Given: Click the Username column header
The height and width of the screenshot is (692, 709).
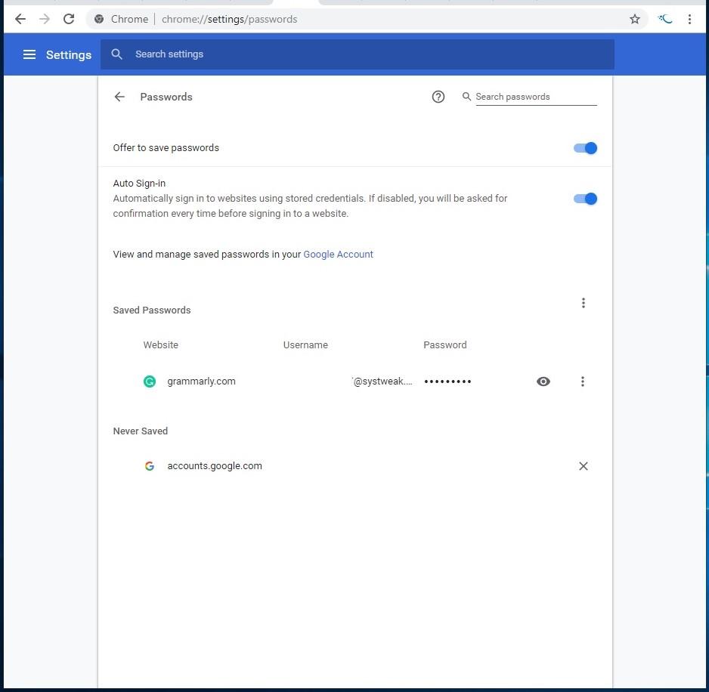Looking at the screenshot, I should pyautogui.click(x=305, y=345).
